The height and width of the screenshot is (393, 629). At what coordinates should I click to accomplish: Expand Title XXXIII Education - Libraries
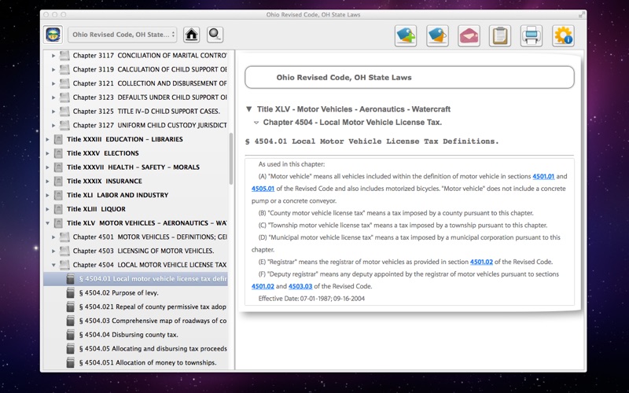47,140
